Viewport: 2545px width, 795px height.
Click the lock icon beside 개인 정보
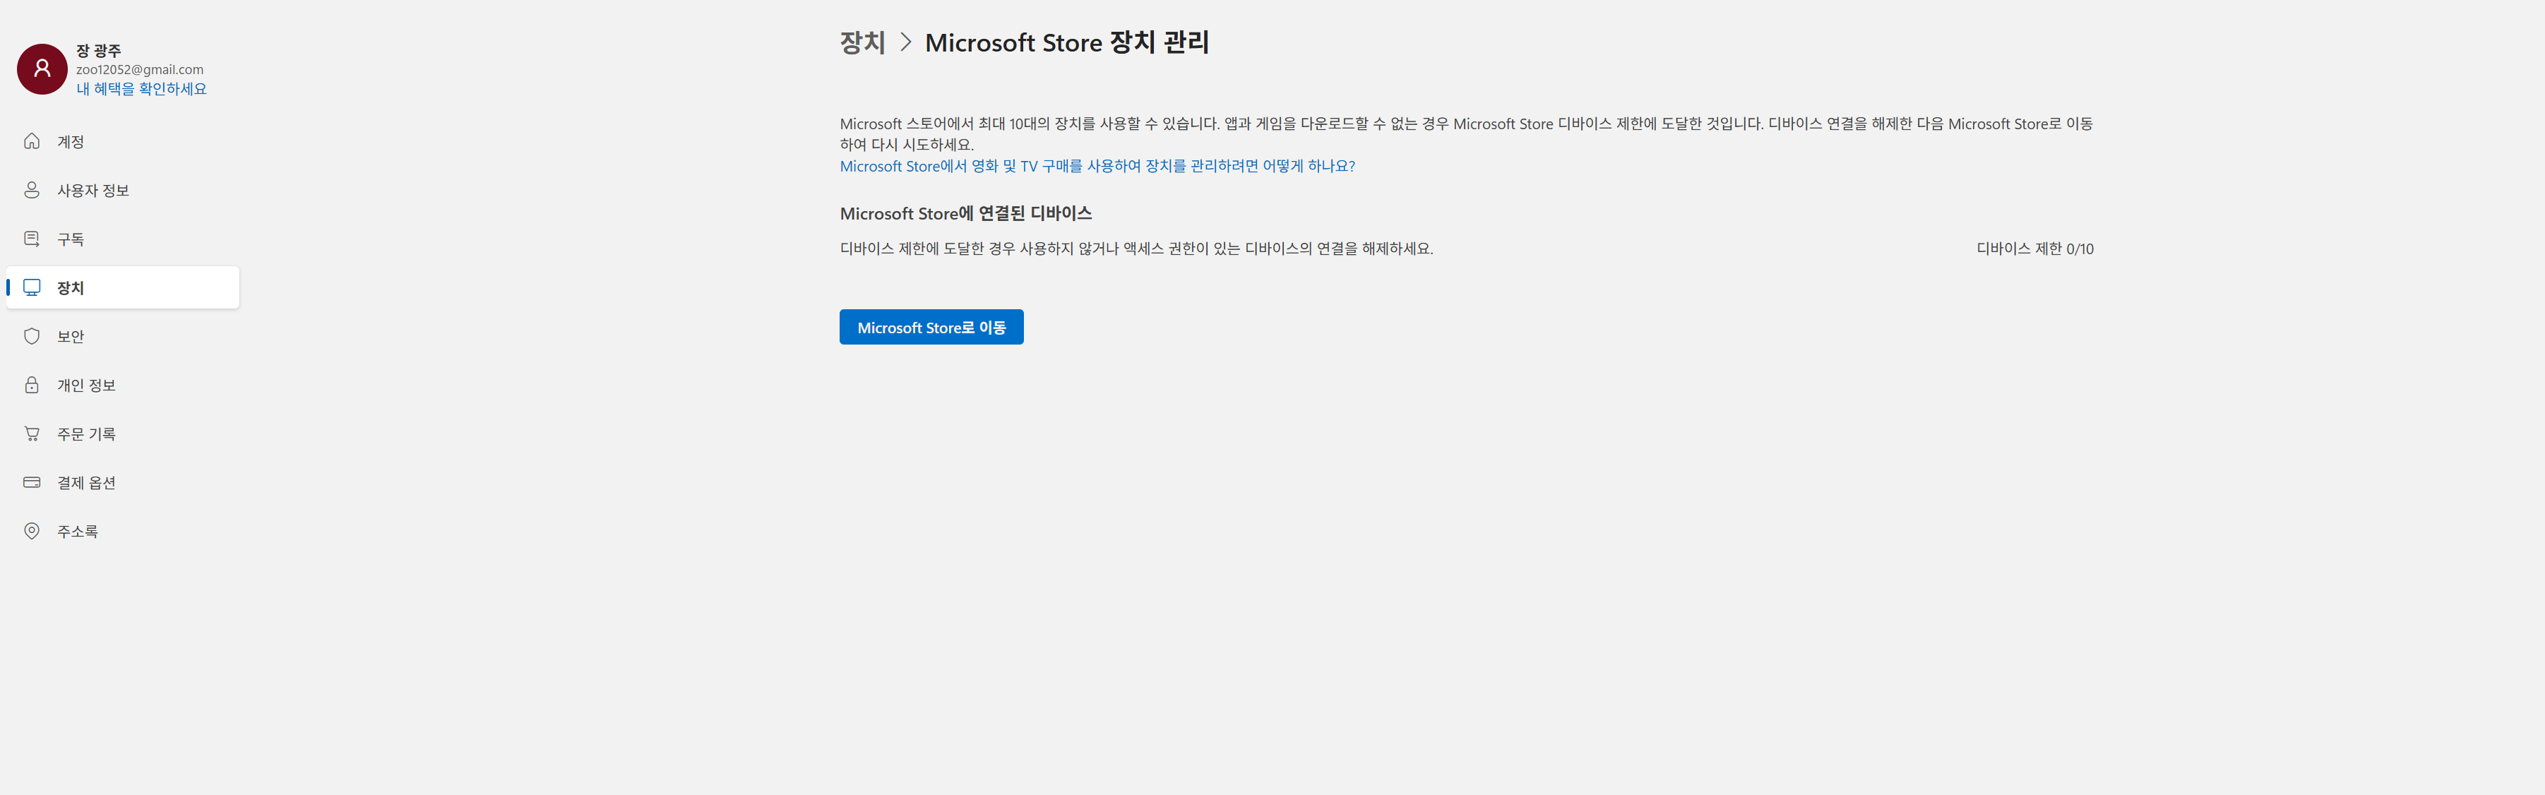tap(32, 385)
